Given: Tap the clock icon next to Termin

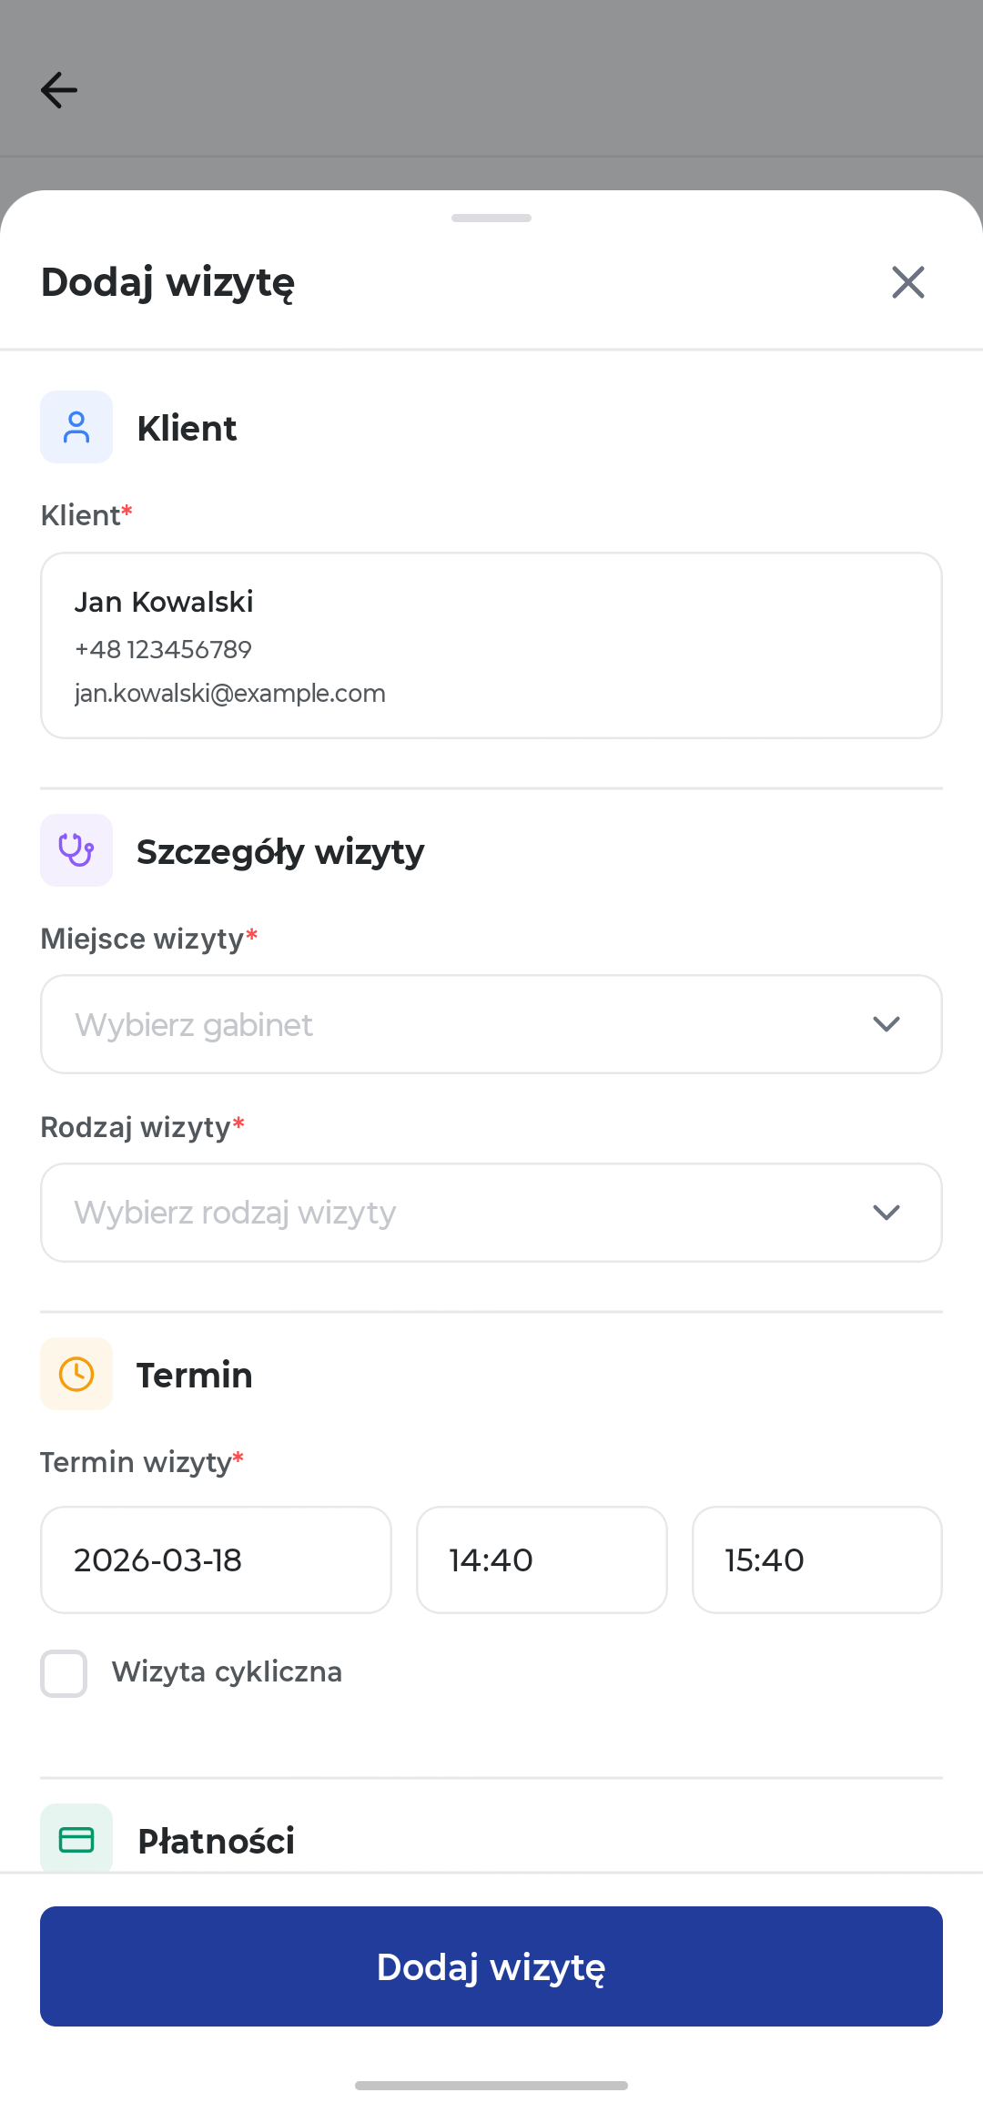Looking at the screenshot, I should (x=76, y=1374).
